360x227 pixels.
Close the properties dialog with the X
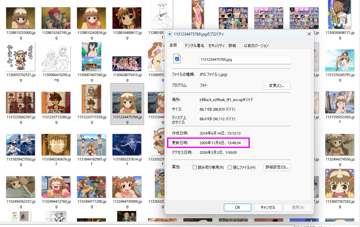tap(309, 34)
